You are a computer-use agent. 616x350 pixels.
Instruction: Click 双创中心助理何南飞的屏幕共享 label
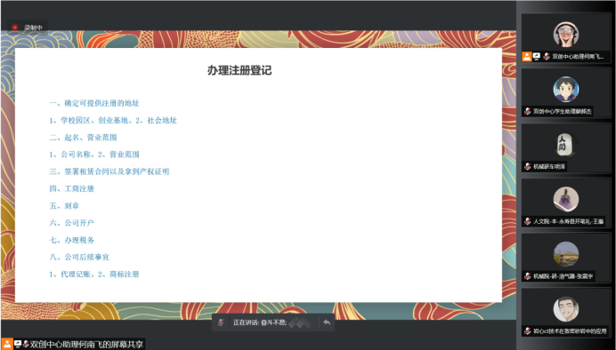coord(87,345)
